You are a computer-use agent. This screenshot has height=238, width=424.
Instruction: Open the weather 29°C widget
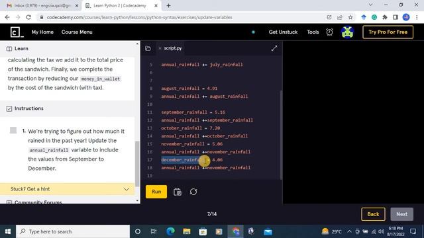[332, 231]
